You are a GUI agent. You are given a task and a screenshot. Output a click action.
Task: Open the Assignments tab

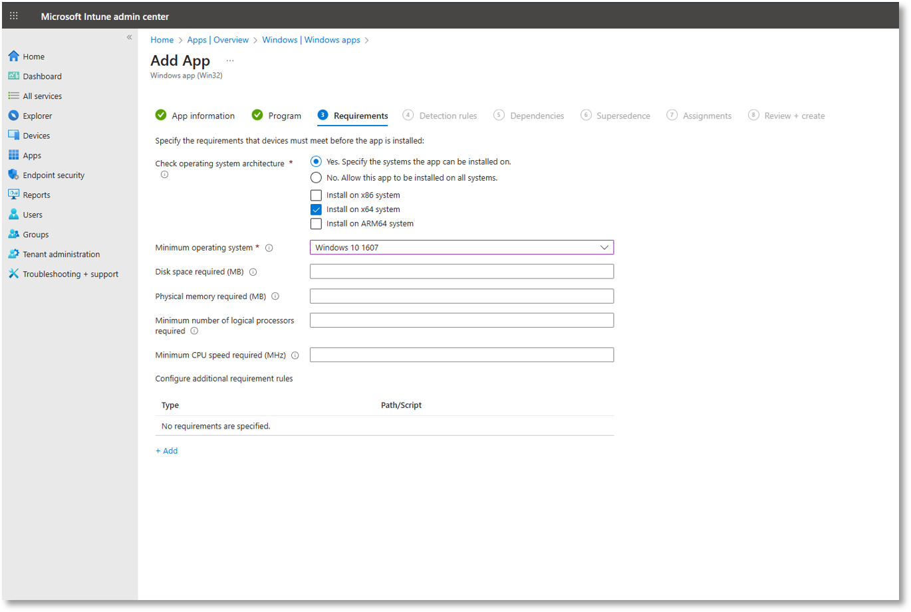coord(707,116)
